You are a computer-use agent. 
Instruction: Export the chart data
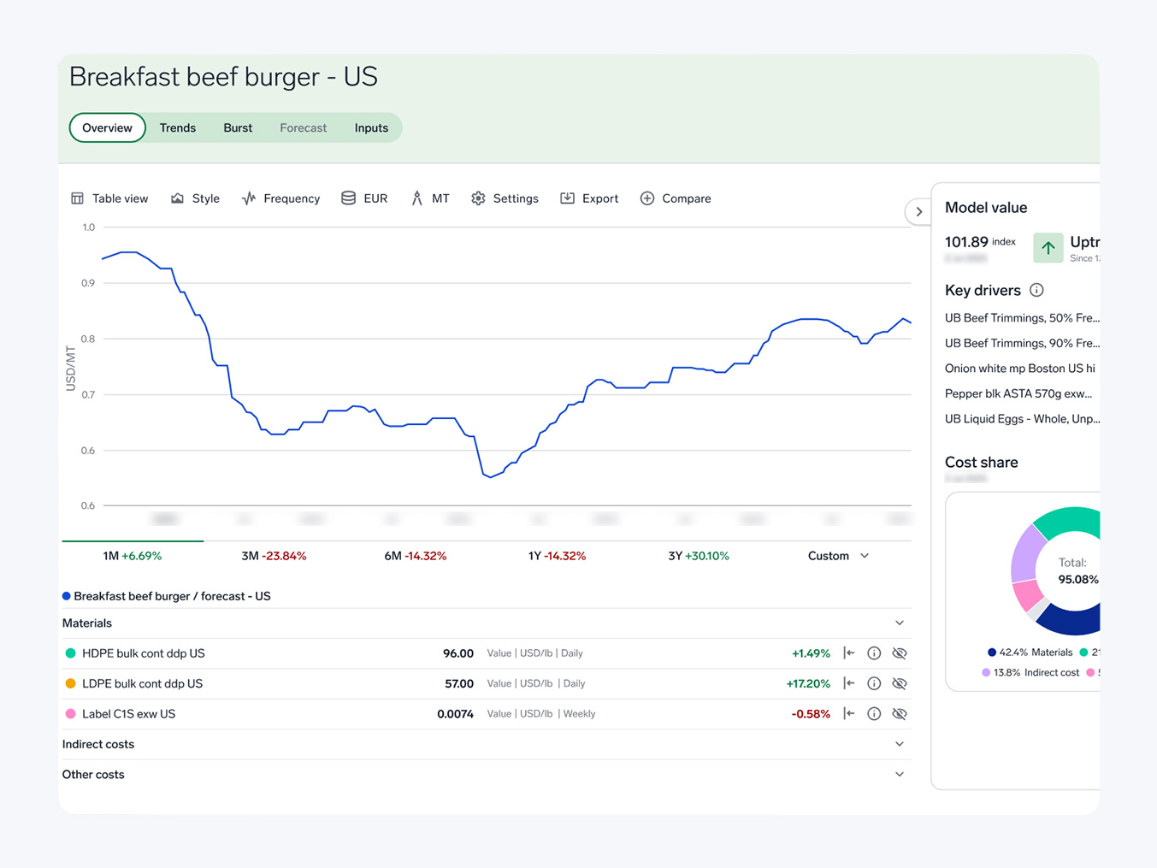(589, 198)
